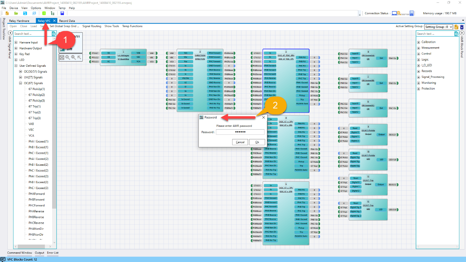Click the Save Project disk icon
The height and width of the screenshot is (262, 466).
tap(25, 13)
